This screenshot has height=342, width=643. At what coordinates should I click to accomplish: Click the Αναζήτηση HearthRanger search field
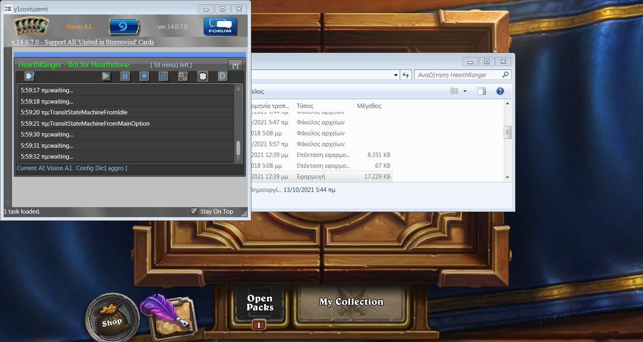[x=458, y=75]
